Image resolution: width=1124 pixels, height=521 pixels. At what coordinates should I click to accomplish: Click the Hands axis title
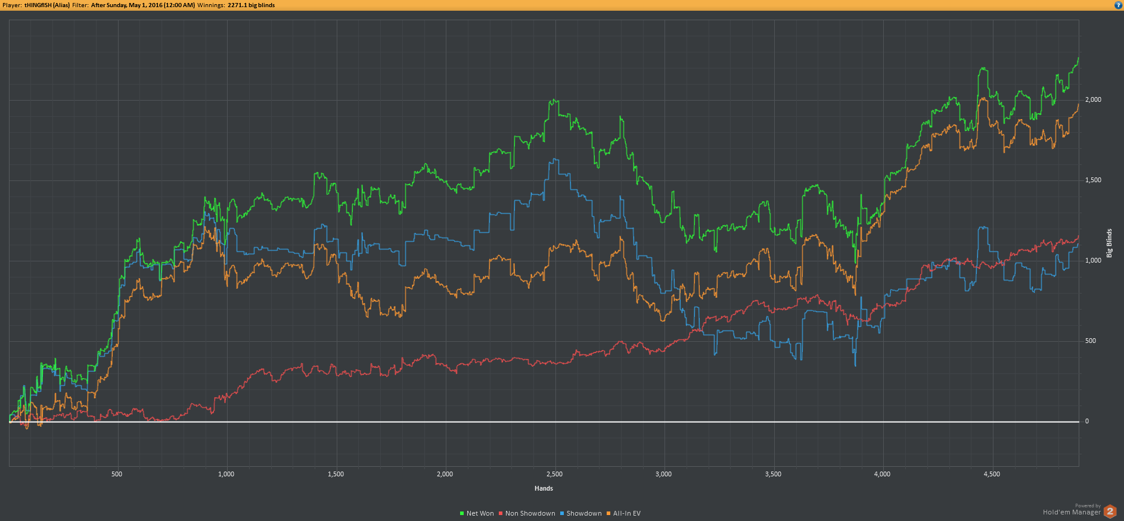click(544, 488)
